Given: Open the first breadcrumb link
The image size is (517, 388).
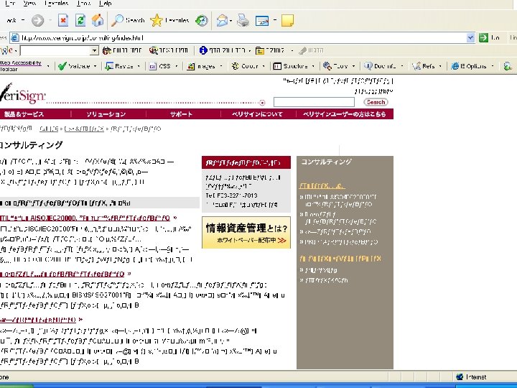Looking at the screenshot, I should point(49,129).
